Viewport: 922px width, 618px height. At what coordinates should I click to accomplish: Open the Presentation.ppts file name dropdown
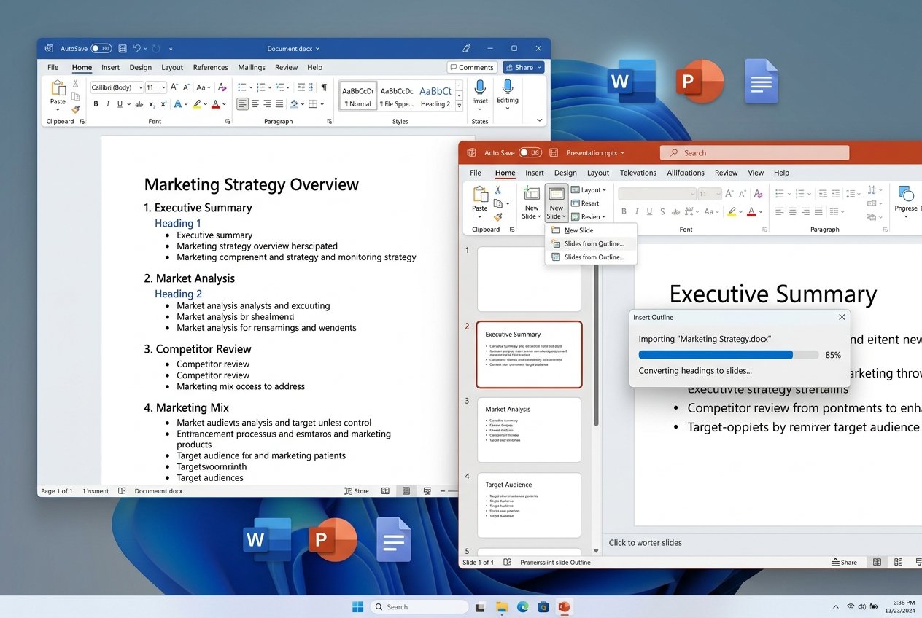595,152
